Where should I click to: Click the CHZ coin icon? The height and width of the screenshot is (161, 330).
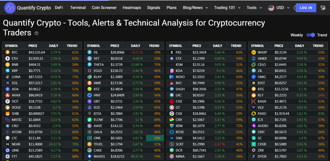(172, 101)
